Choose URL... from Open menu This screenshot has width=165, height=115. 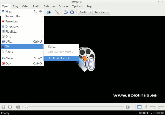pos(22,41)
